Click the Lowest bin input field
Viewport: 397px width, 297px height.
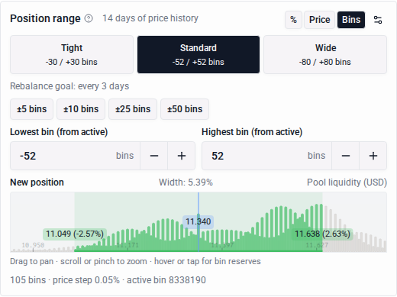coord(75,156)
